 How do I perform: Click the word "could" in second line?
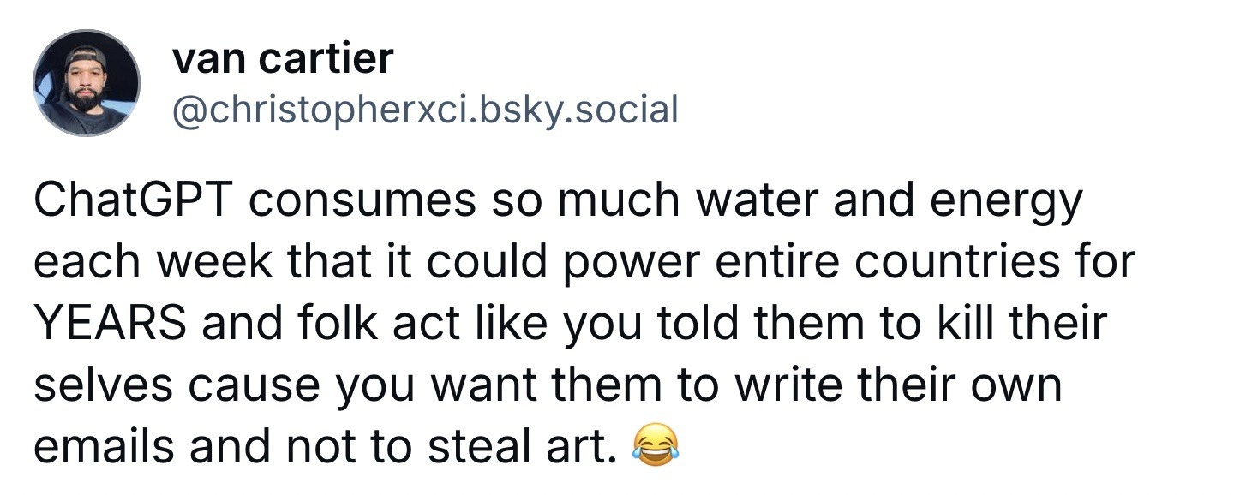point(489,263)
